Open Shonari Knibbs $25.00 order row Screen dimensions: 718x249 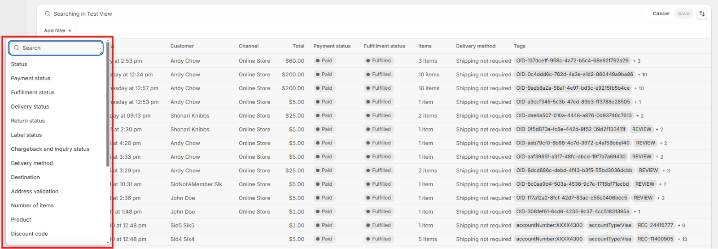(x=190, y=116)
